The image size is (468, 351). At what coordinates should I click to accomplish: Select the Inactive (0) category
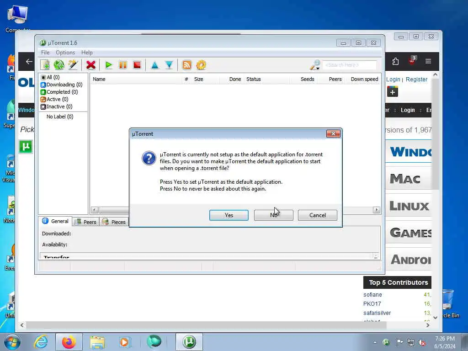pos(56,106)
